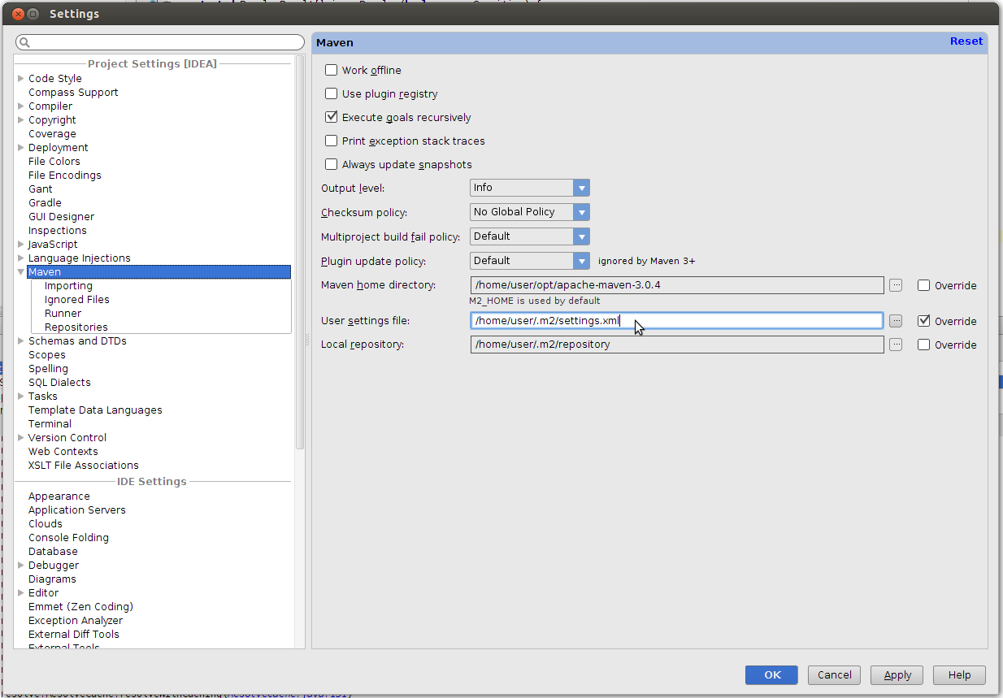Click the Cancel button
Screen dimensions: 1003x698
835,674
